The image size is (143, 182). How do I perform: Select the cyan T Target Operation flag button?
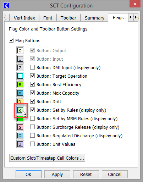tap(20, 76)
